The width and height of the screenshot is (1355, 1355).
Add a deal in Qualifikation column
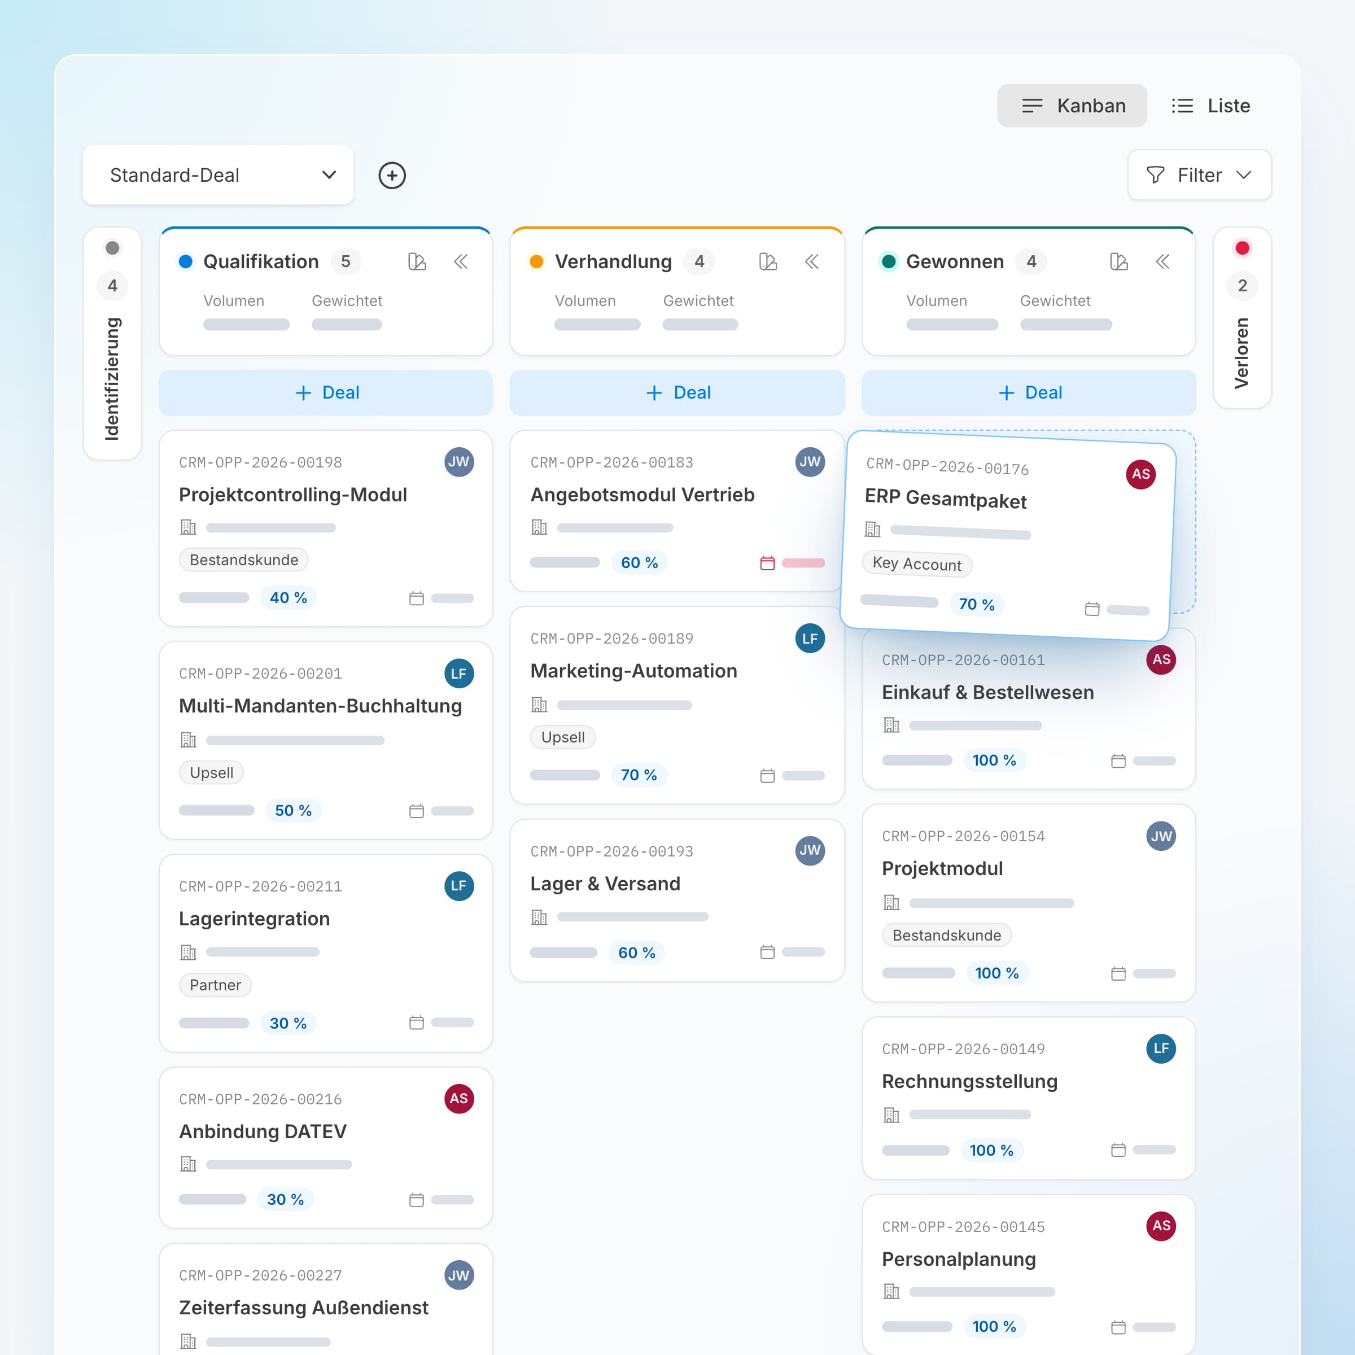[326, 393]
